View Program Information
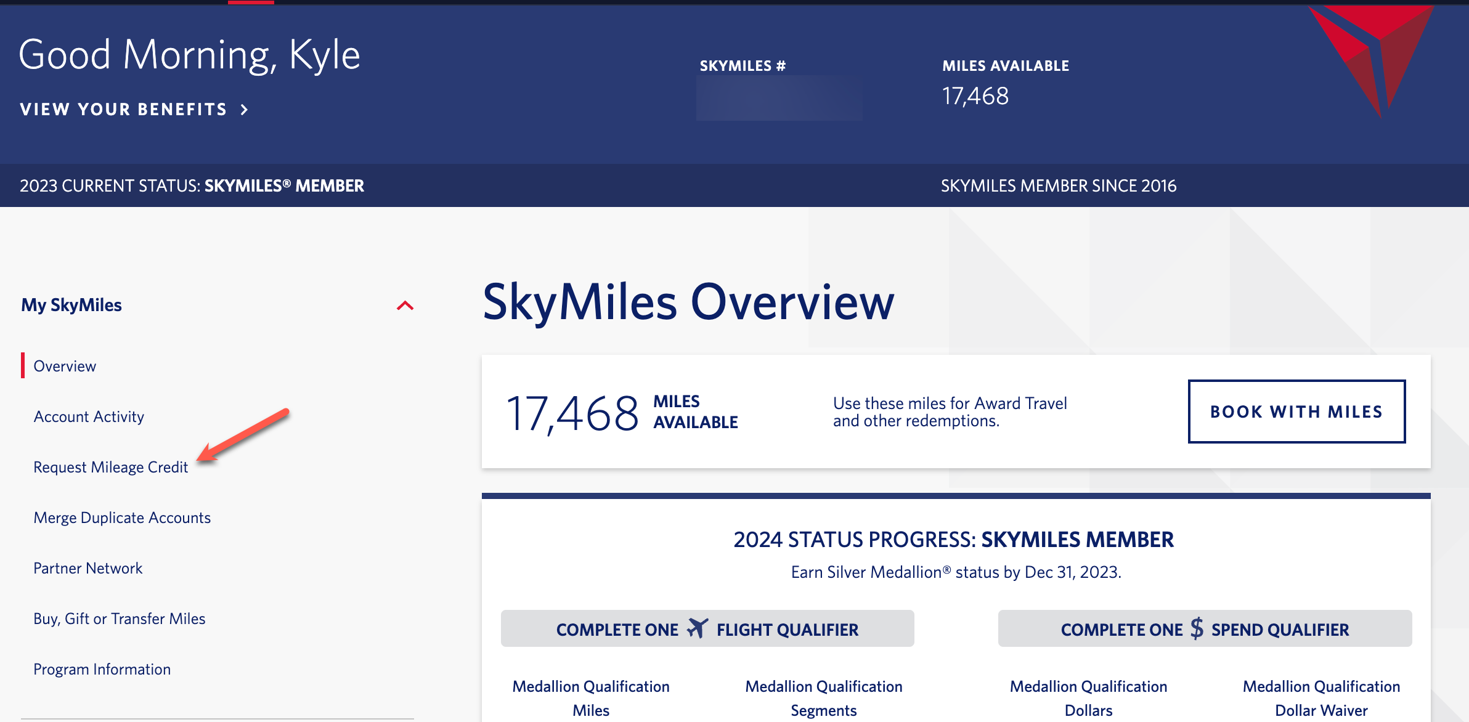The height and width of the screenshot is (722, 1469). click(x=102, y=669)
